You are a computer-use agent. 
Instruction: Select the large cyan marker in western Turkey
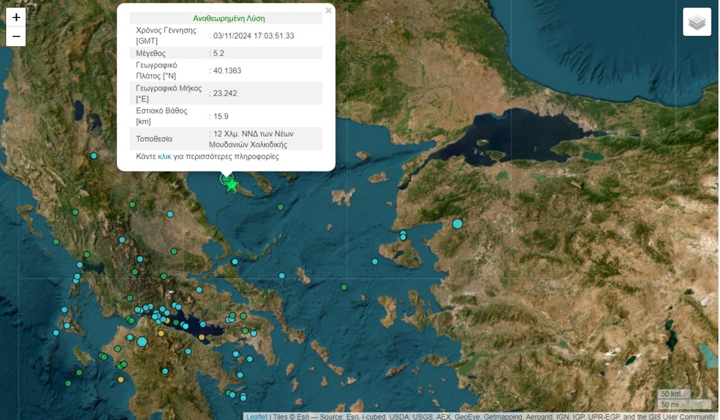tap(457, 224)
